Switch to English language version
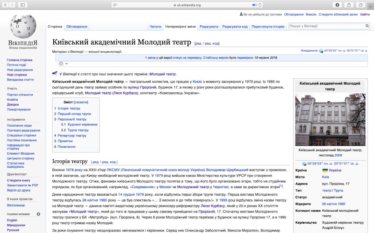Image resolution: width=374 pixels, height=233 pixels. click(12, 220)
